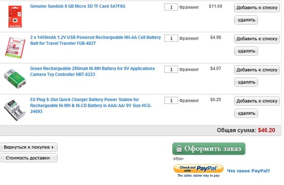
Task: Click the lock icon on Оформить заказ
Action: 179,149
